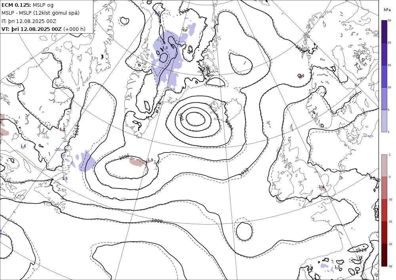Screen dimensions: 396x280
Task: Click the '1.2' value label next to '-1.9'
Action: click(156, 162)
